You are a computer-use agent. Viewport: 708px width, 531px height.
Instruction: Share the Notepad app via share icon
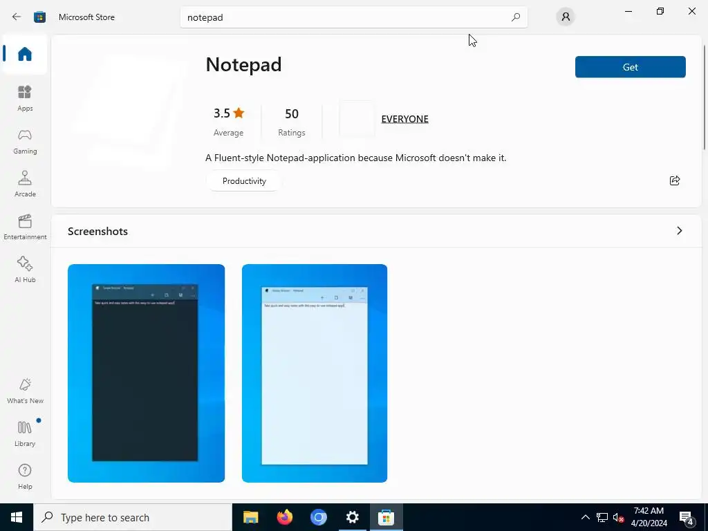[675, 180]
